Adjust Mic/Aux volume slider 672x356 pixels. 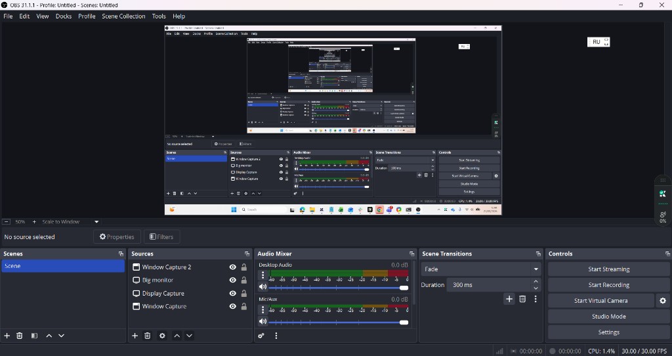(338, 322)
